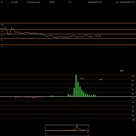Viewport: 136px width, 136px height.
Task: Click the 50 label on RSI axis
Action: (2, 36)
